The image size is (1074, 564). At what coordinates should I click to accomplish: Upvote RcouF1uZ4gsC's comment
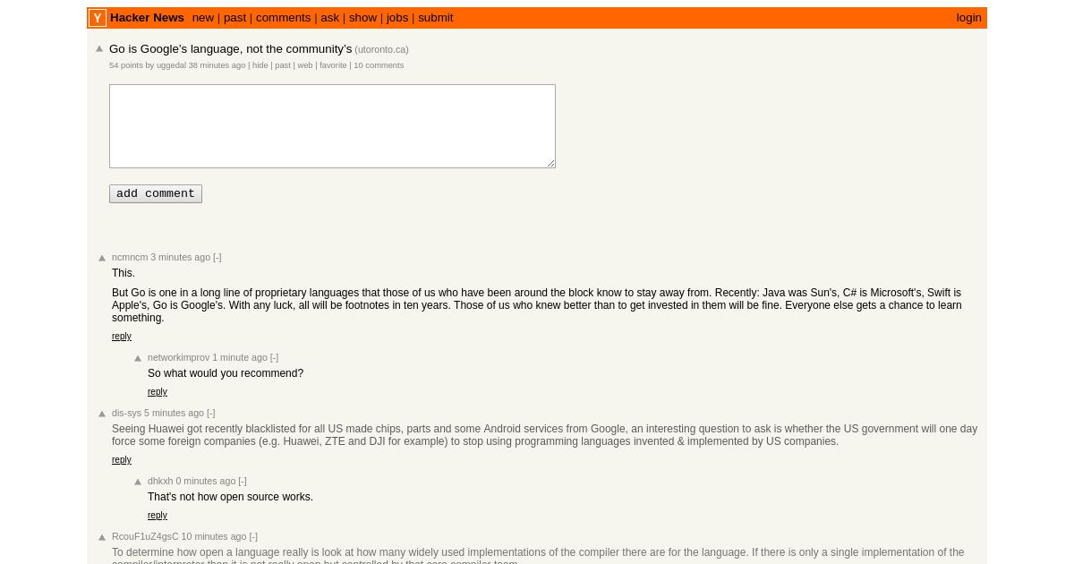[x=102, y=537]
